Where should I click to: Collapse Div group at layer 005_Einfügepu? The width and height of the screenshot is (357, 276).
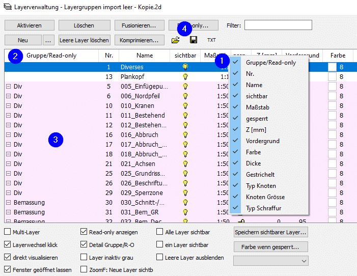(9, 87)
